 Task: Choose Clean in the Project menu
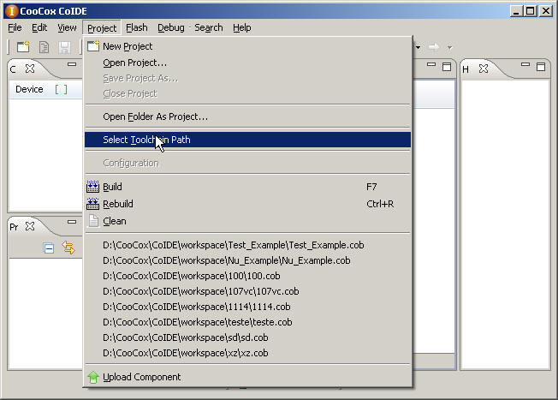(x=247, y=221)
